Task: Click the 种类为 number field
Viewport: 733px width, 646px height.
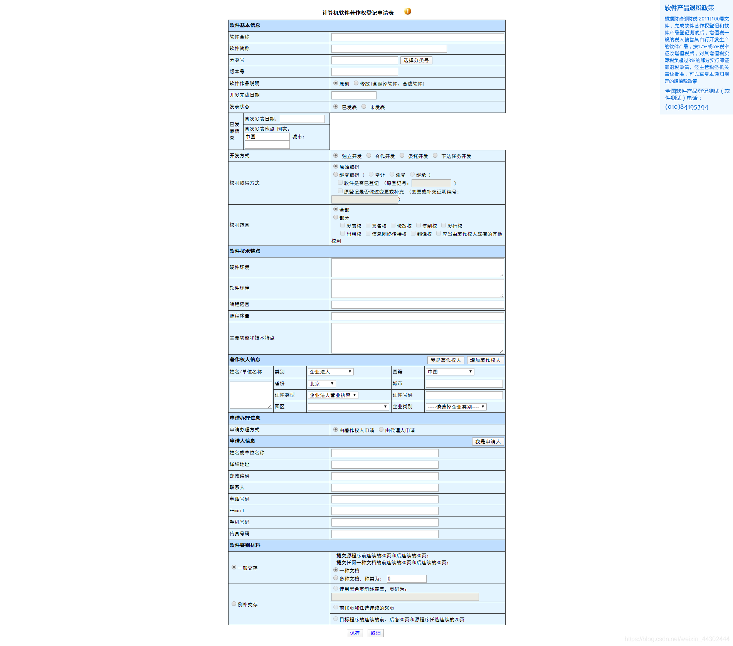Action: [407, 579]
